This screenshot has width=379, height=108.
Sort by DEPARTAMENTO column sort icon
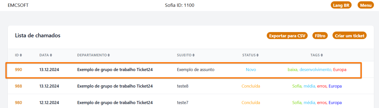tap(109, 55)
